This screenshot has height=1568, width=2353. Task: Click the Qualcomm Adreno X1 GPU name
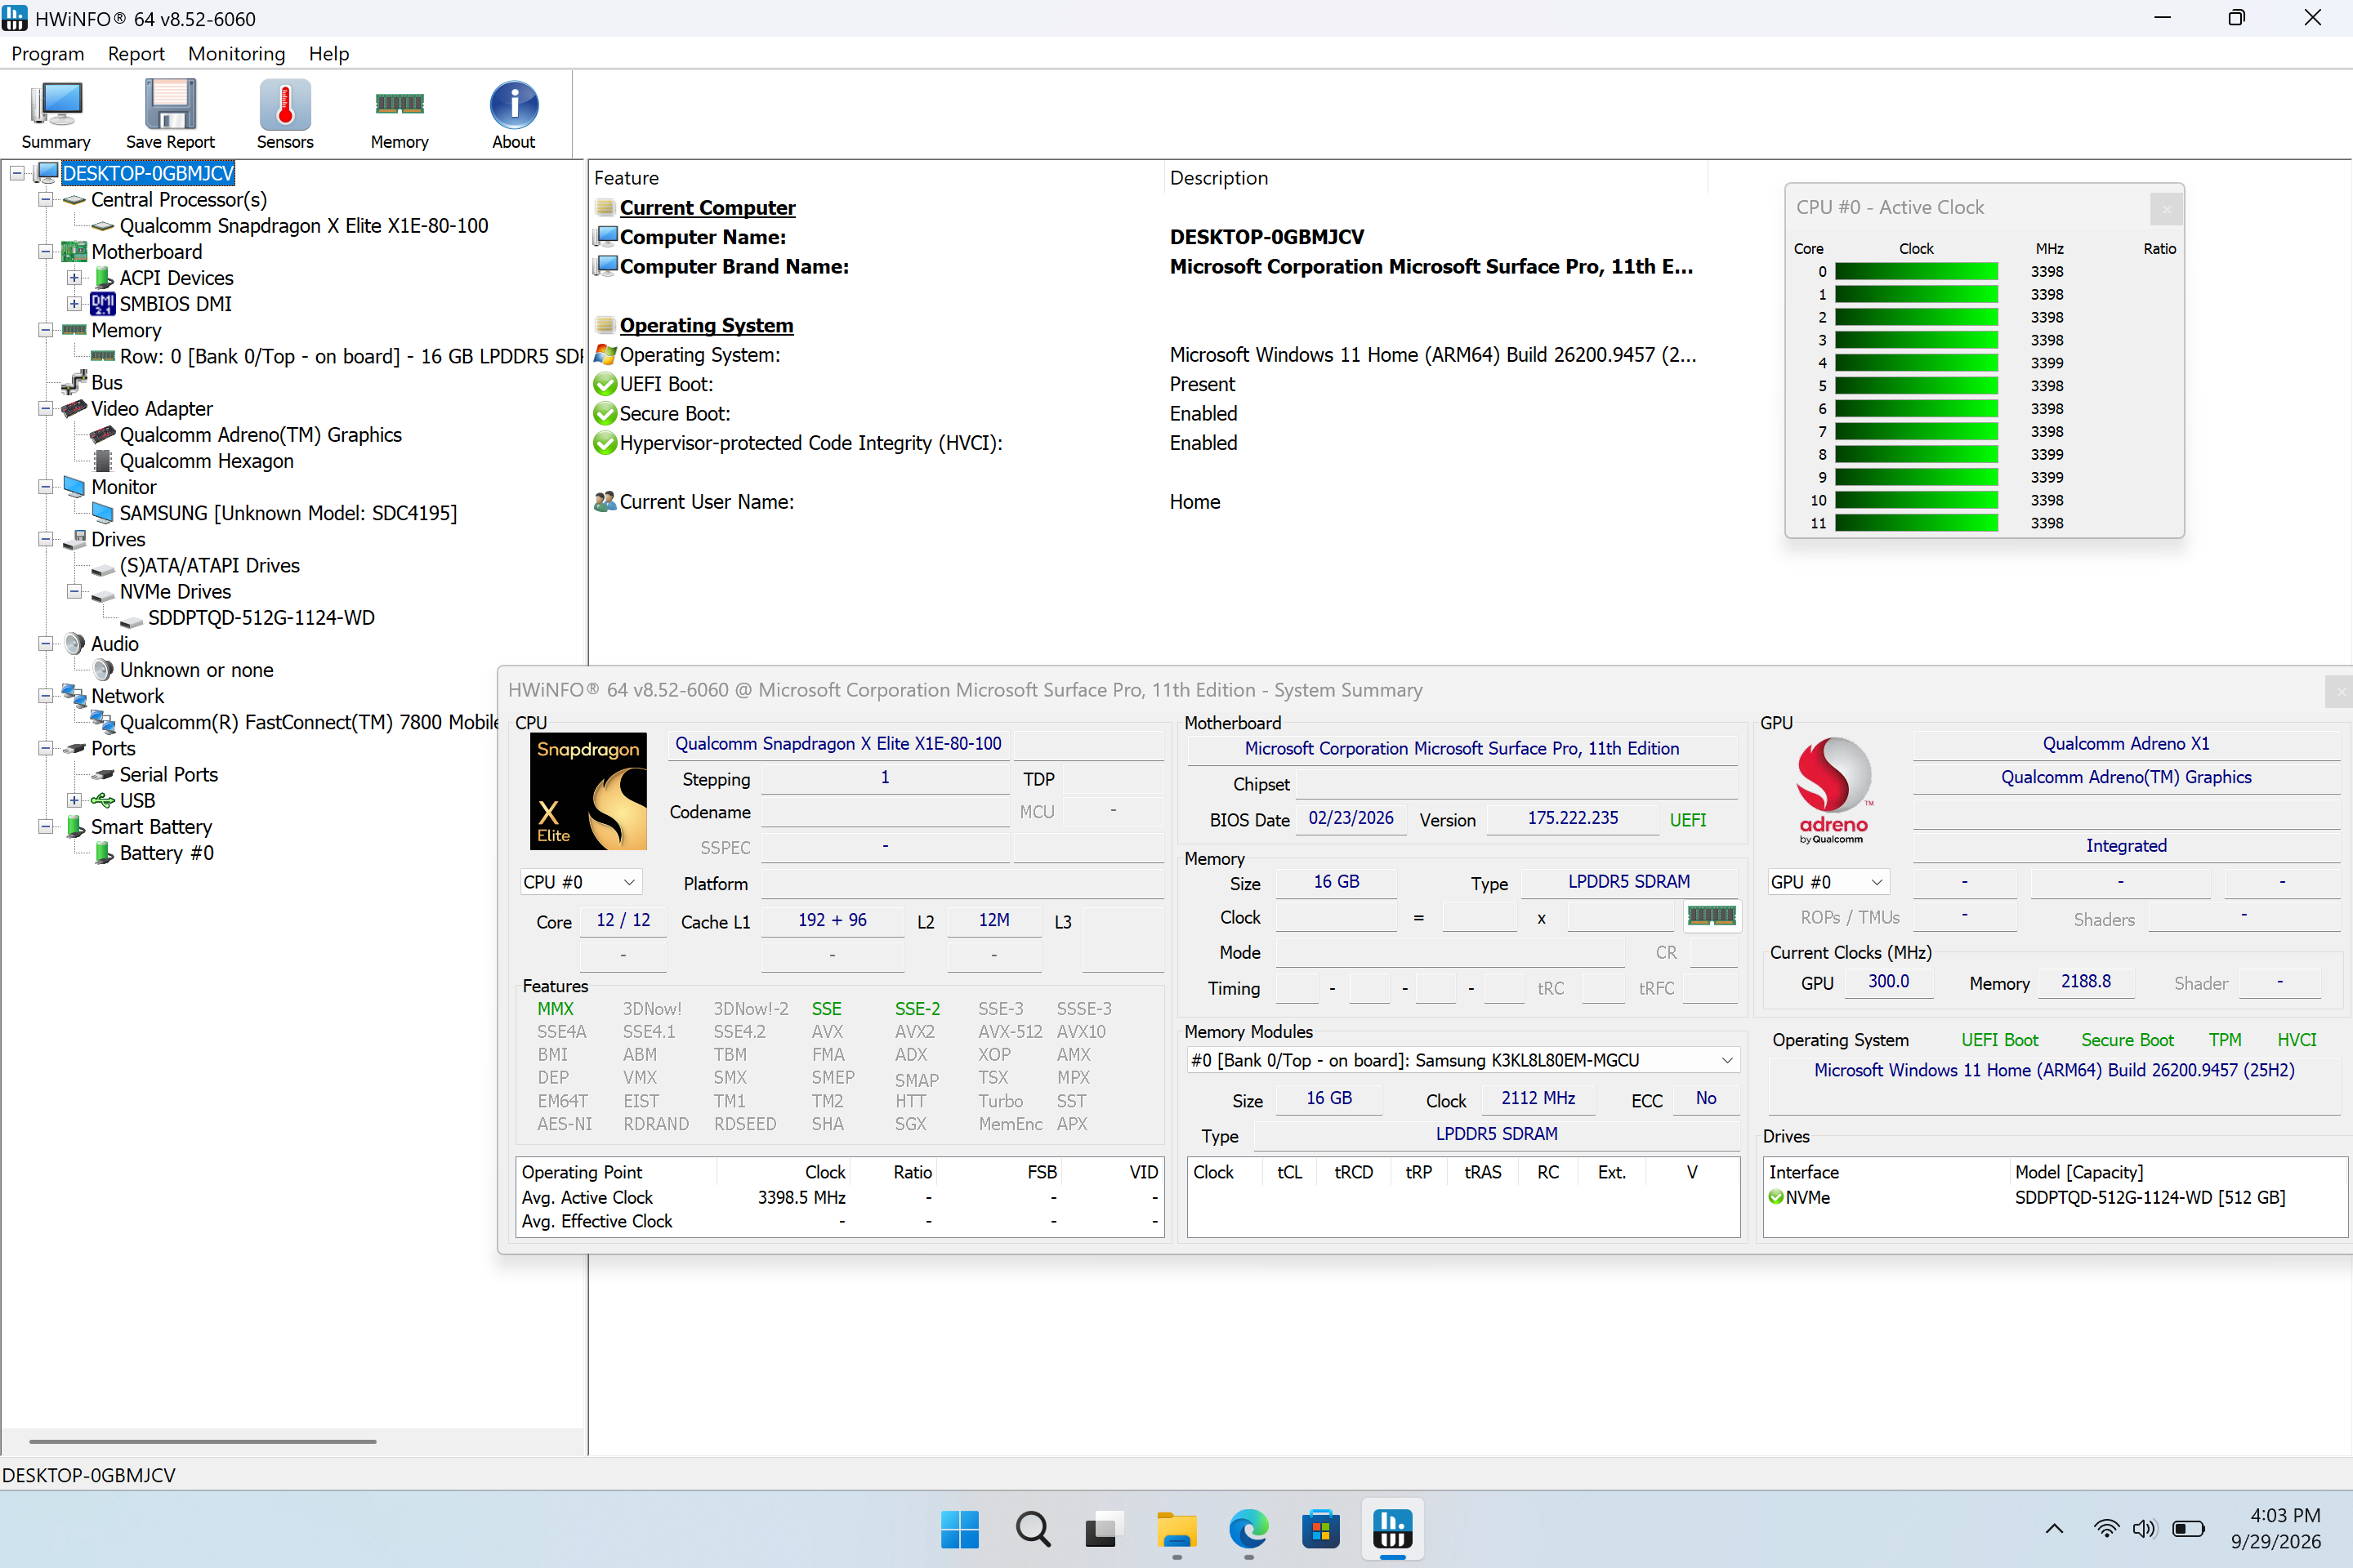[2126, 744]
